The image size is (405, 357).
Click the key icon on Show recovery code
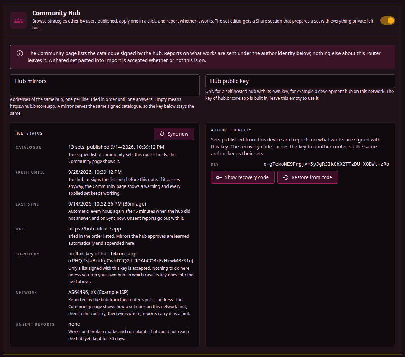[x=219, y=177]
